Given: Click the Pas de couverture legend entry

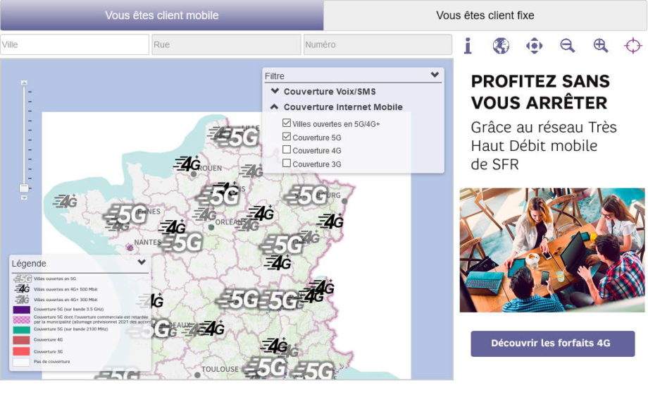Looking at the screenshot, I should coord(42,362).
